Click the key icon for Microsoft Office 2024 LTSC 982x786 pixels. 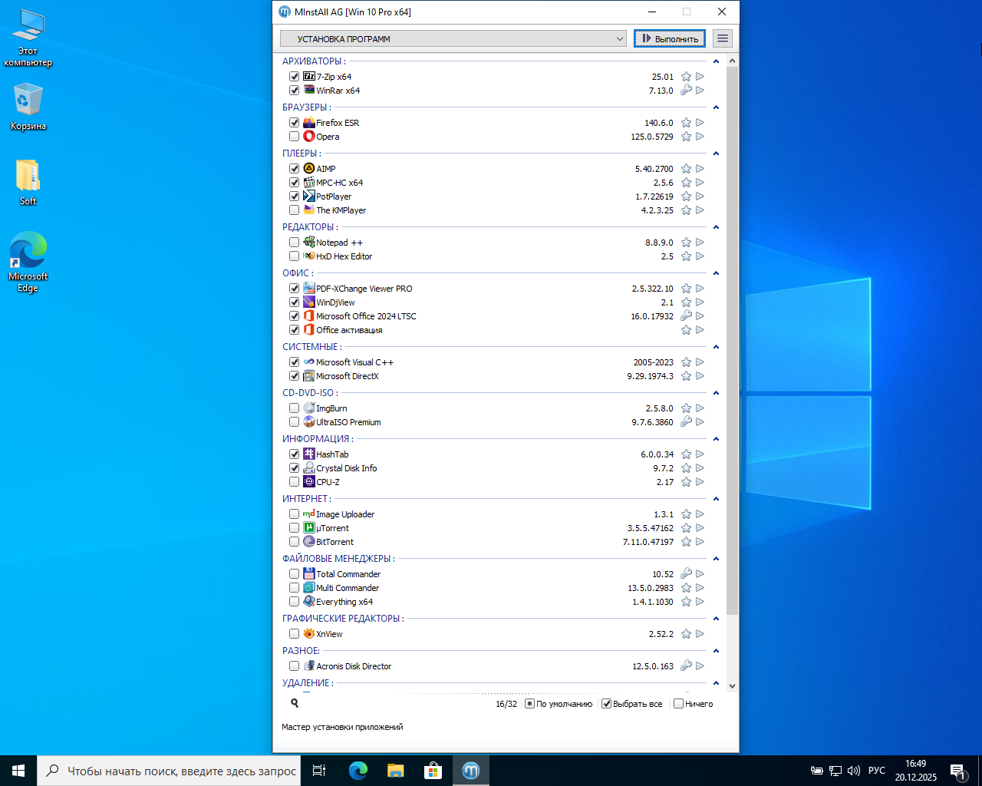686,316
